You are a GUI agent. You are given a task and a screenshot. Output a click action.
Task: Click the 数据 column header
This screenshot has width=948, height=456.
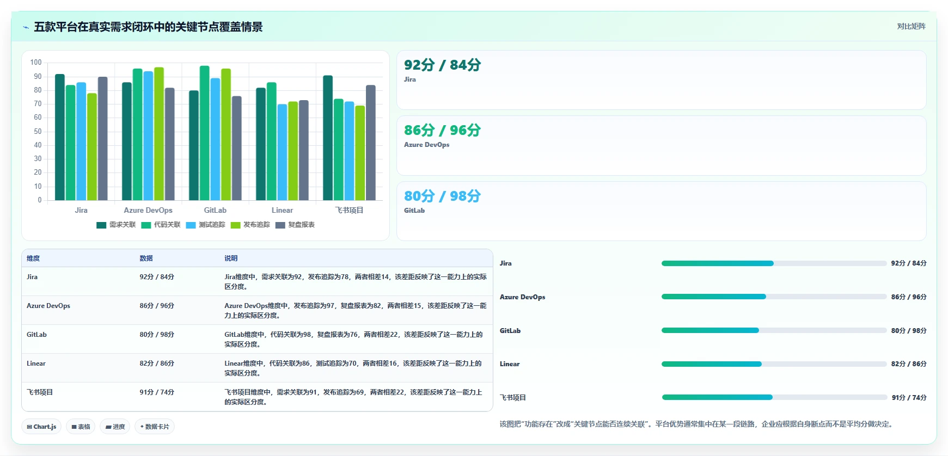146,258
